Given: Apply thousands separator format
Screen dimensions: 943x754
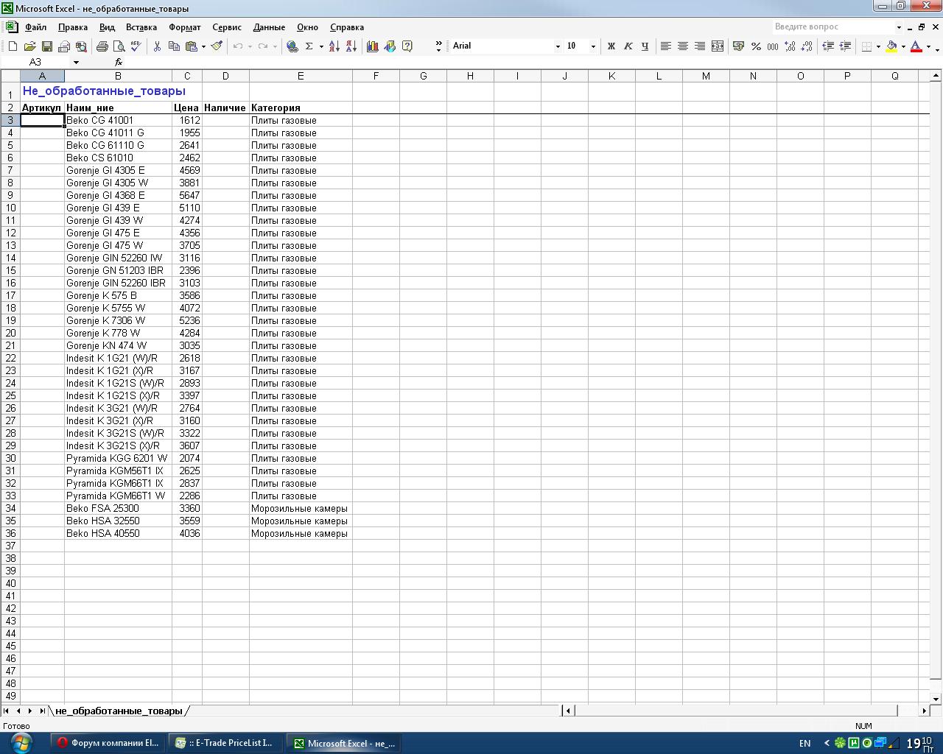Looking at the screenshot, I should click(773, 46).
